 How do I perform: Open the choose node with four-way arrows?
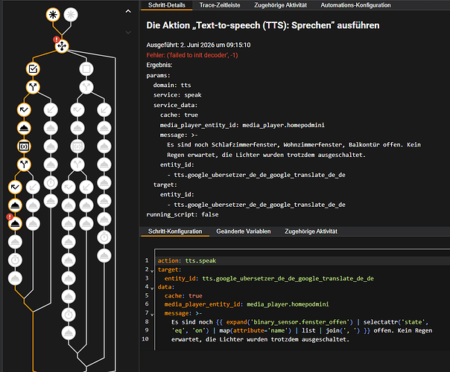point(62,46)
